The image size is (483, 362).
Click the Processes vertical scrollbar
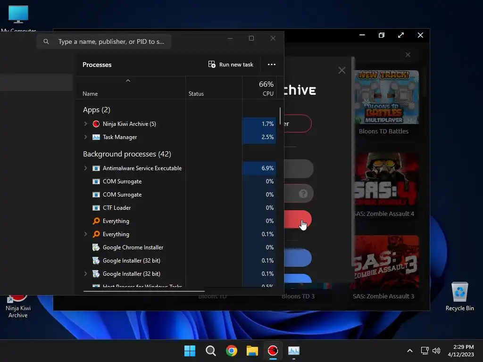(x=280, y=115)
